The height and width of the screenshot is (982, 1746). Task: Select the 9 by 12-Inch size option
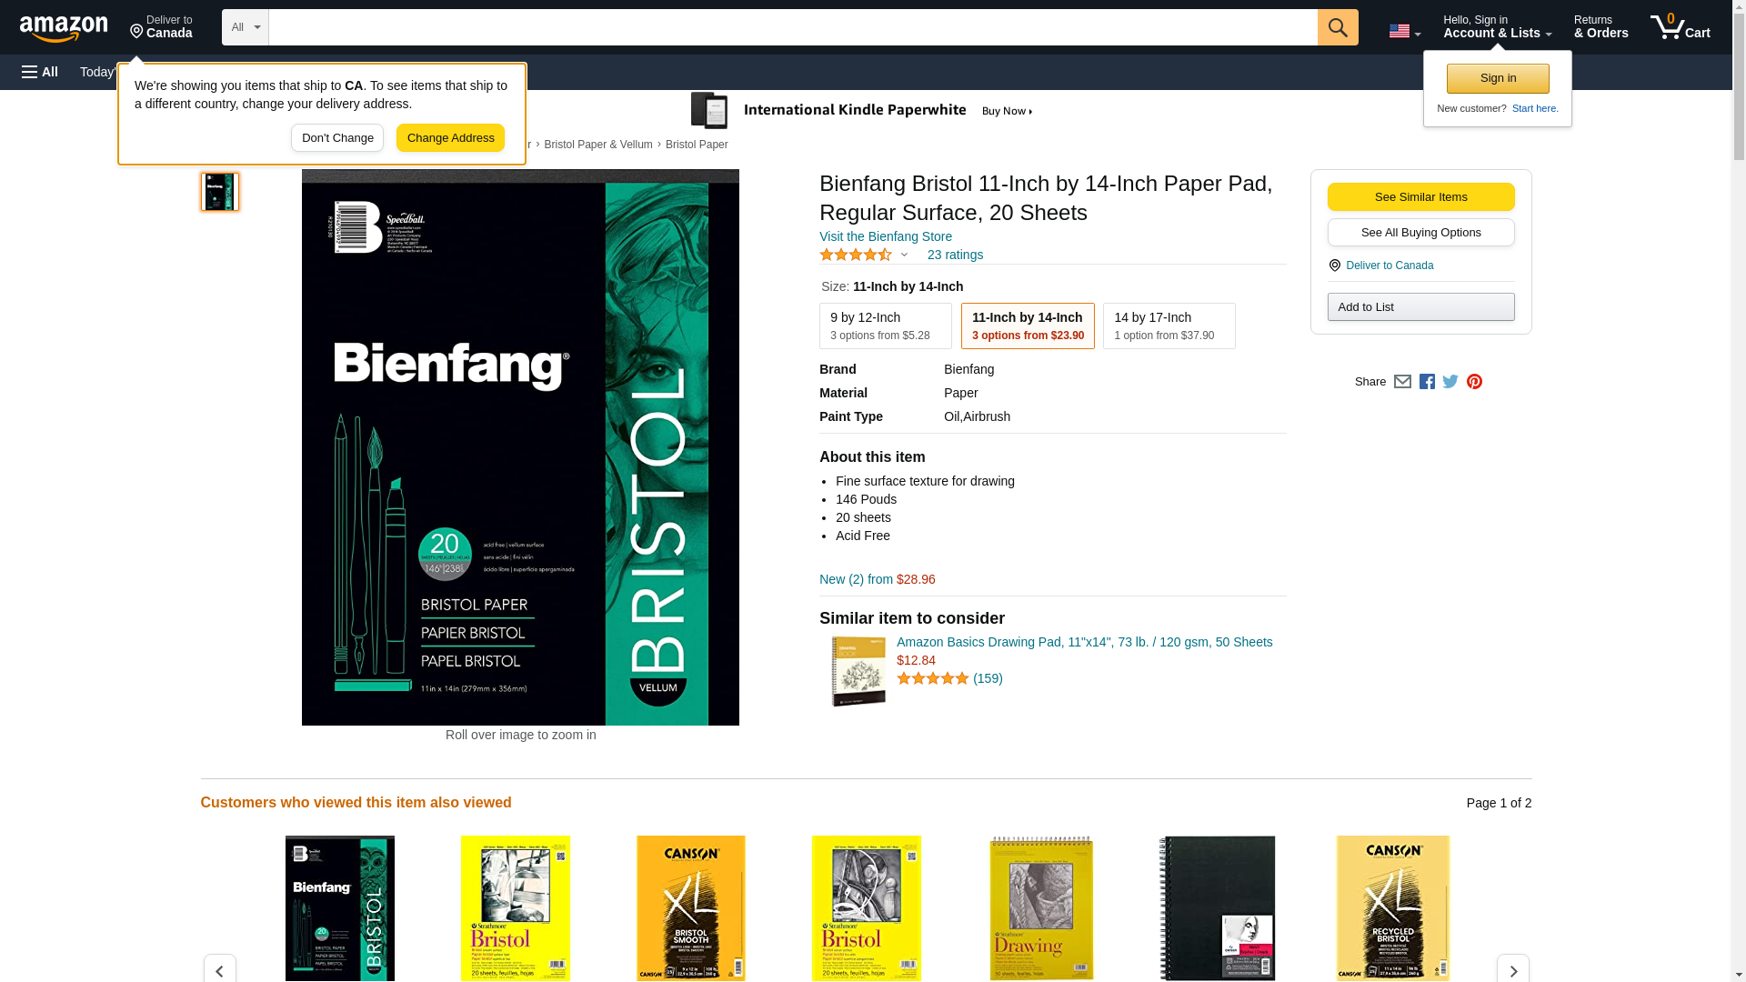click(x=885, y=326)
